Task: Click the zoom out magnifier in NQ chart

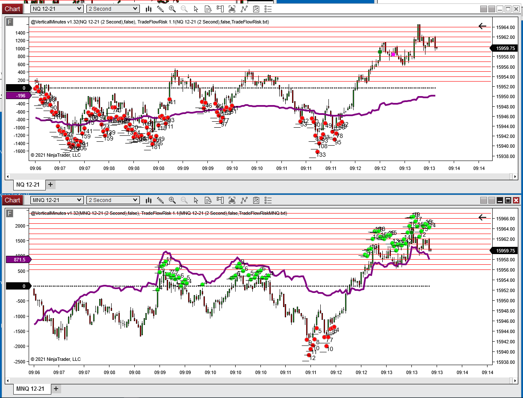Action: tap(184, 9)
